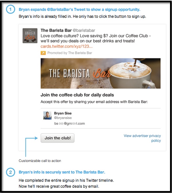The image size is (172, 193).
Task: Click the Barista Bar profile avatar
Action: pyautogui.click(x=30, y=36)
